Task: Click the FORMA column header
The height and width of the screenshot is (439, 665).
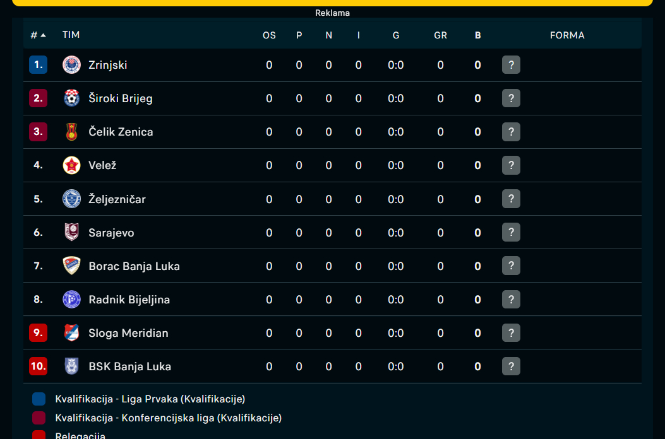Action: click(x=567, y=35)
